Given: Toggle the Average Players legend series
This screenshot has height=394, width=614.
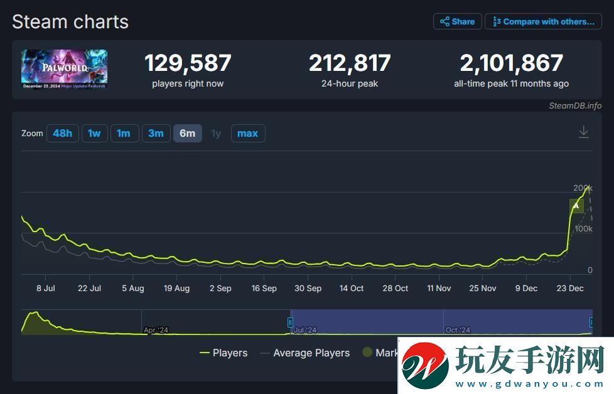Looking at the screenshot, I should click(x=305, y=353).
